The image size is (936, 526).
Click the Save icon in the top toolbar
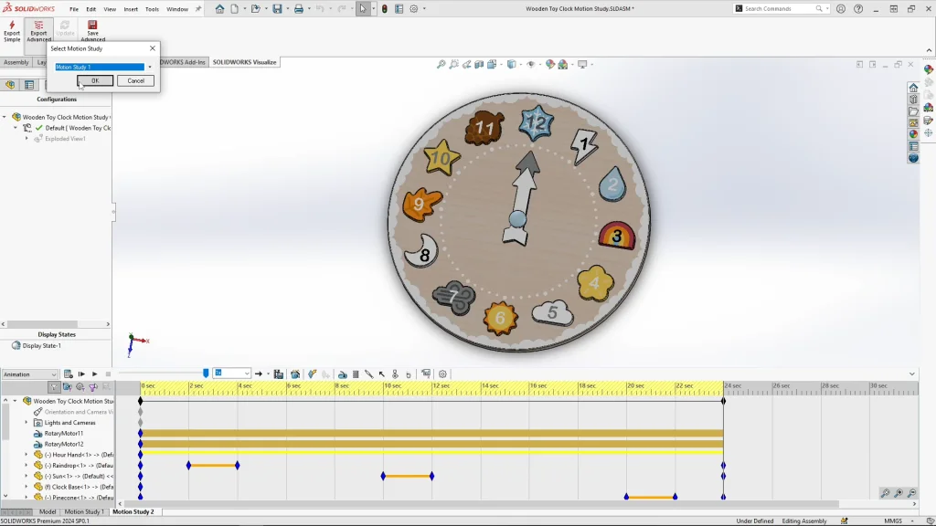(277, 9)
